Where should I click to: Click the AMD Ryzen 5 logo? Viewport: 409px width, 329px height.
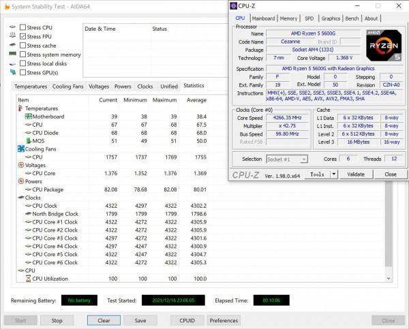pos(386,46)
